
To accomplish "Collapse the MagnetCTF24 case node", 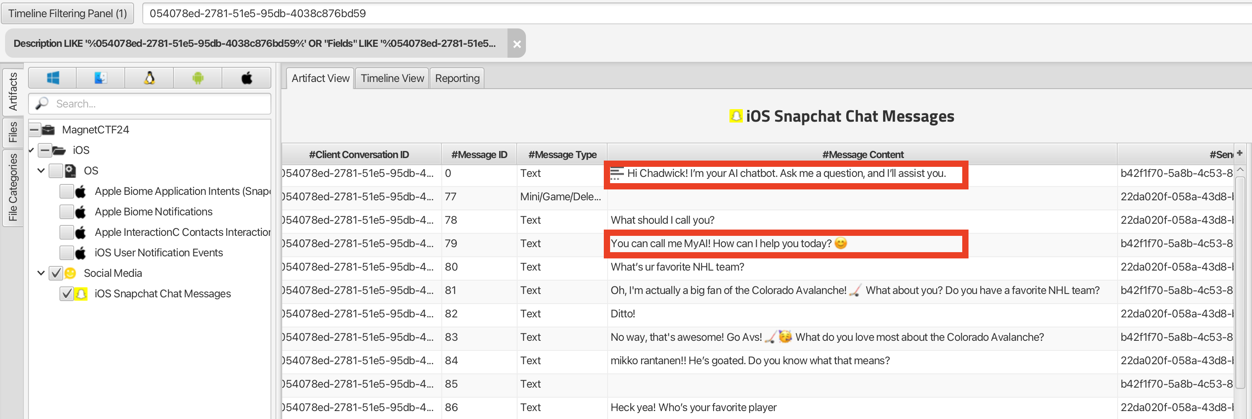I will pyautogui.click(x=34, y=130).
